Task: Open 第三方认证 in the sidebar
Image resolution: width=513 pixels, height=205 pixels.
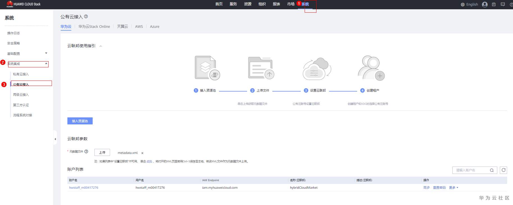Action: pyautogui.click(x=21, y=105)
